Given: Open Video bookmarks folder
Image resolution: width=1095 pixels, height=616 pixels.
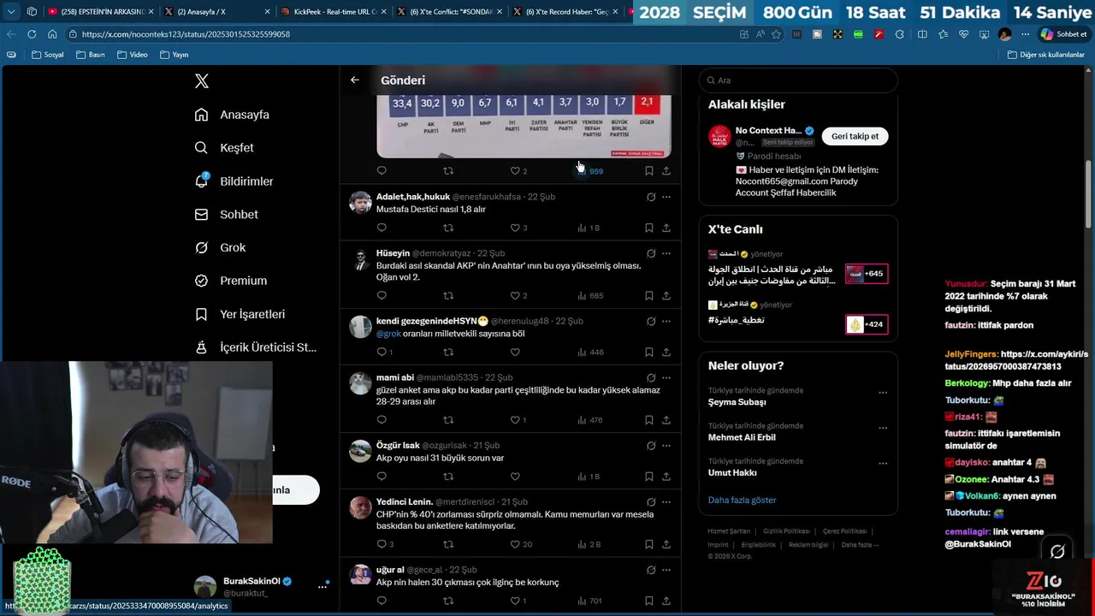Looking at the screenshot, I should 133,55.
